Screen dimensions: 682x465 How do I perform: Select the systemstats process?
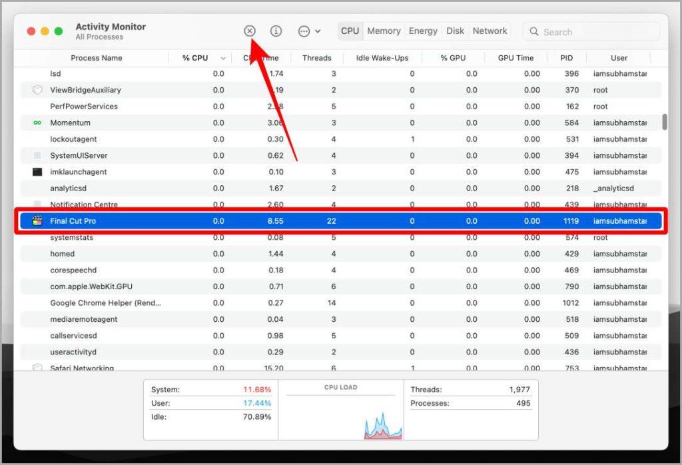click(x=71, y=238)
